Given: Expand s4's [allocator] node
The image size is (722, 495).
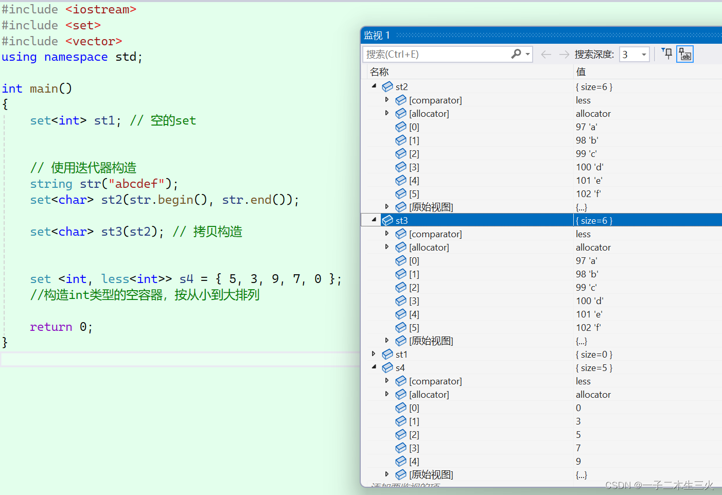Looking at the screenshot, I should [x=387, y=394].
